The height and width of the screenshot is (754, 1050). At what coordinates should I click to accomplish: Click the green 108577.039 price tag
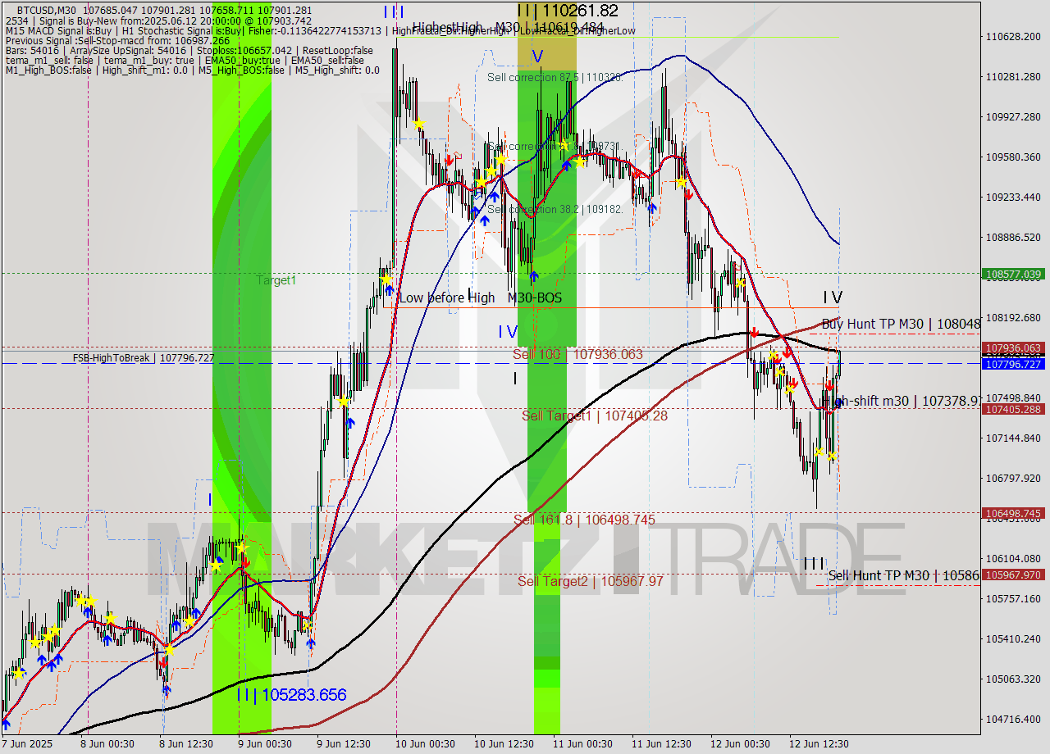pyautogui.click(x=1013, y=275)
